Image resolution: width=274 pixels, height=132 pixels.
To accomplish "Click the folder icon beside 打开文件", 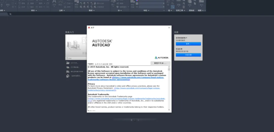I will click(68, 63).
